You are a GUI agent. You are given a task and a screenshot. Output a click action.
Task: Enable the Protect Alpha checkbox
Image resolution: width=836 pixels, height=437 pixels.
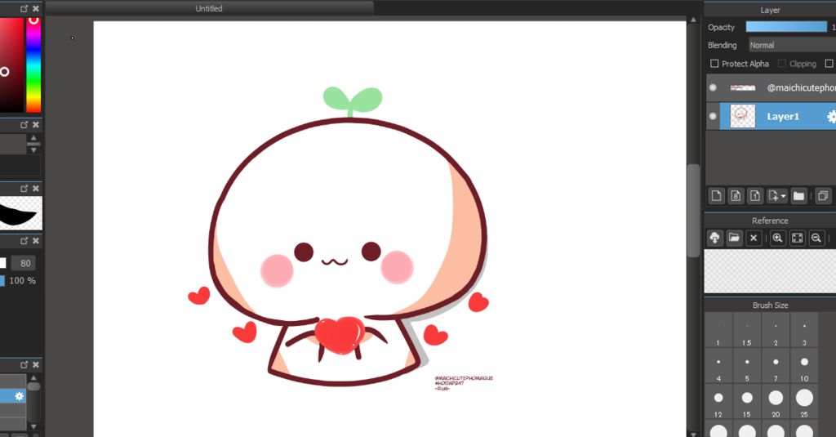[714, 64]
